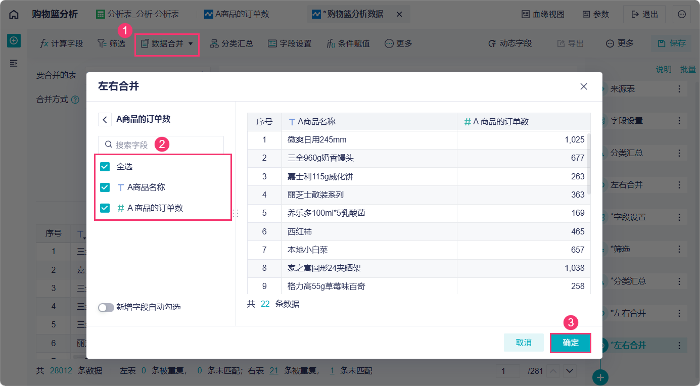Image resolution: width=700 pixels, height=386 pixels.
Task: Open 更多 next to 导出
Action: (x=620, y=43)
